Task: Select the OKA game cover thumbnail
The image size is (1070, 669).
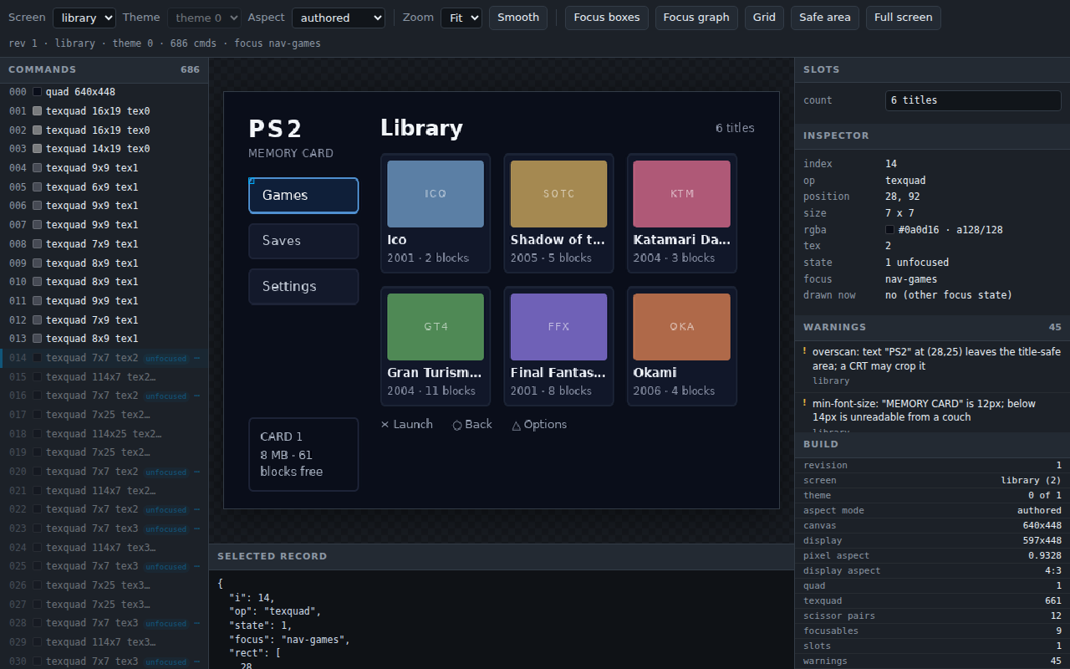Action: (x=682, y=327)
